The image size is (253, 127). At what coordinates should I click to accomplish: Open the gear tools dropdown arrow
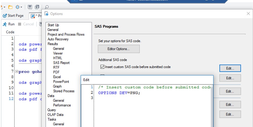(21, 7)
